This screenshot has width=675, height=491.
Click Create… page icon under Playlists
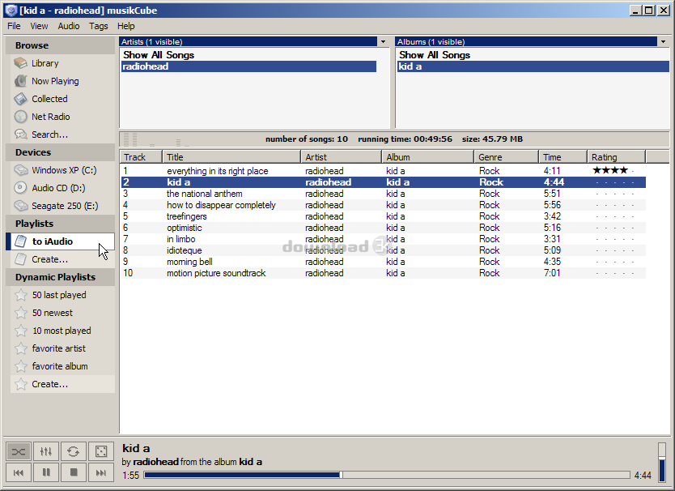tap(20, 259)
